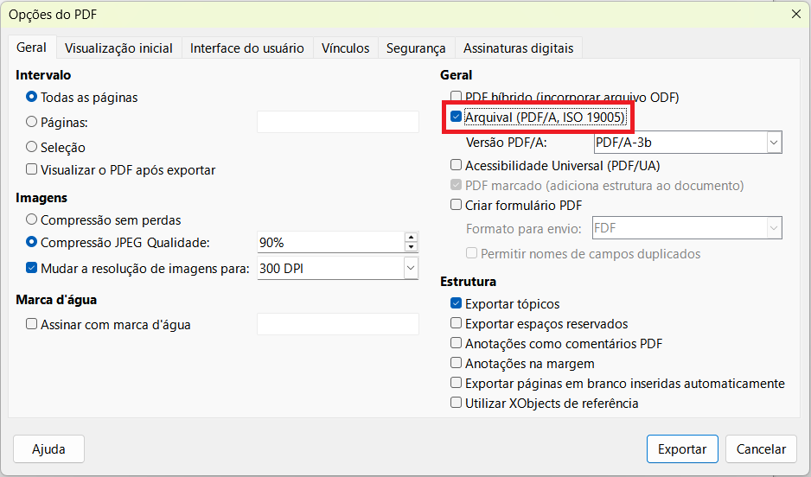Check Assinar com marca d'água
The image size is (811, 477).
click(x=32, y=325)
